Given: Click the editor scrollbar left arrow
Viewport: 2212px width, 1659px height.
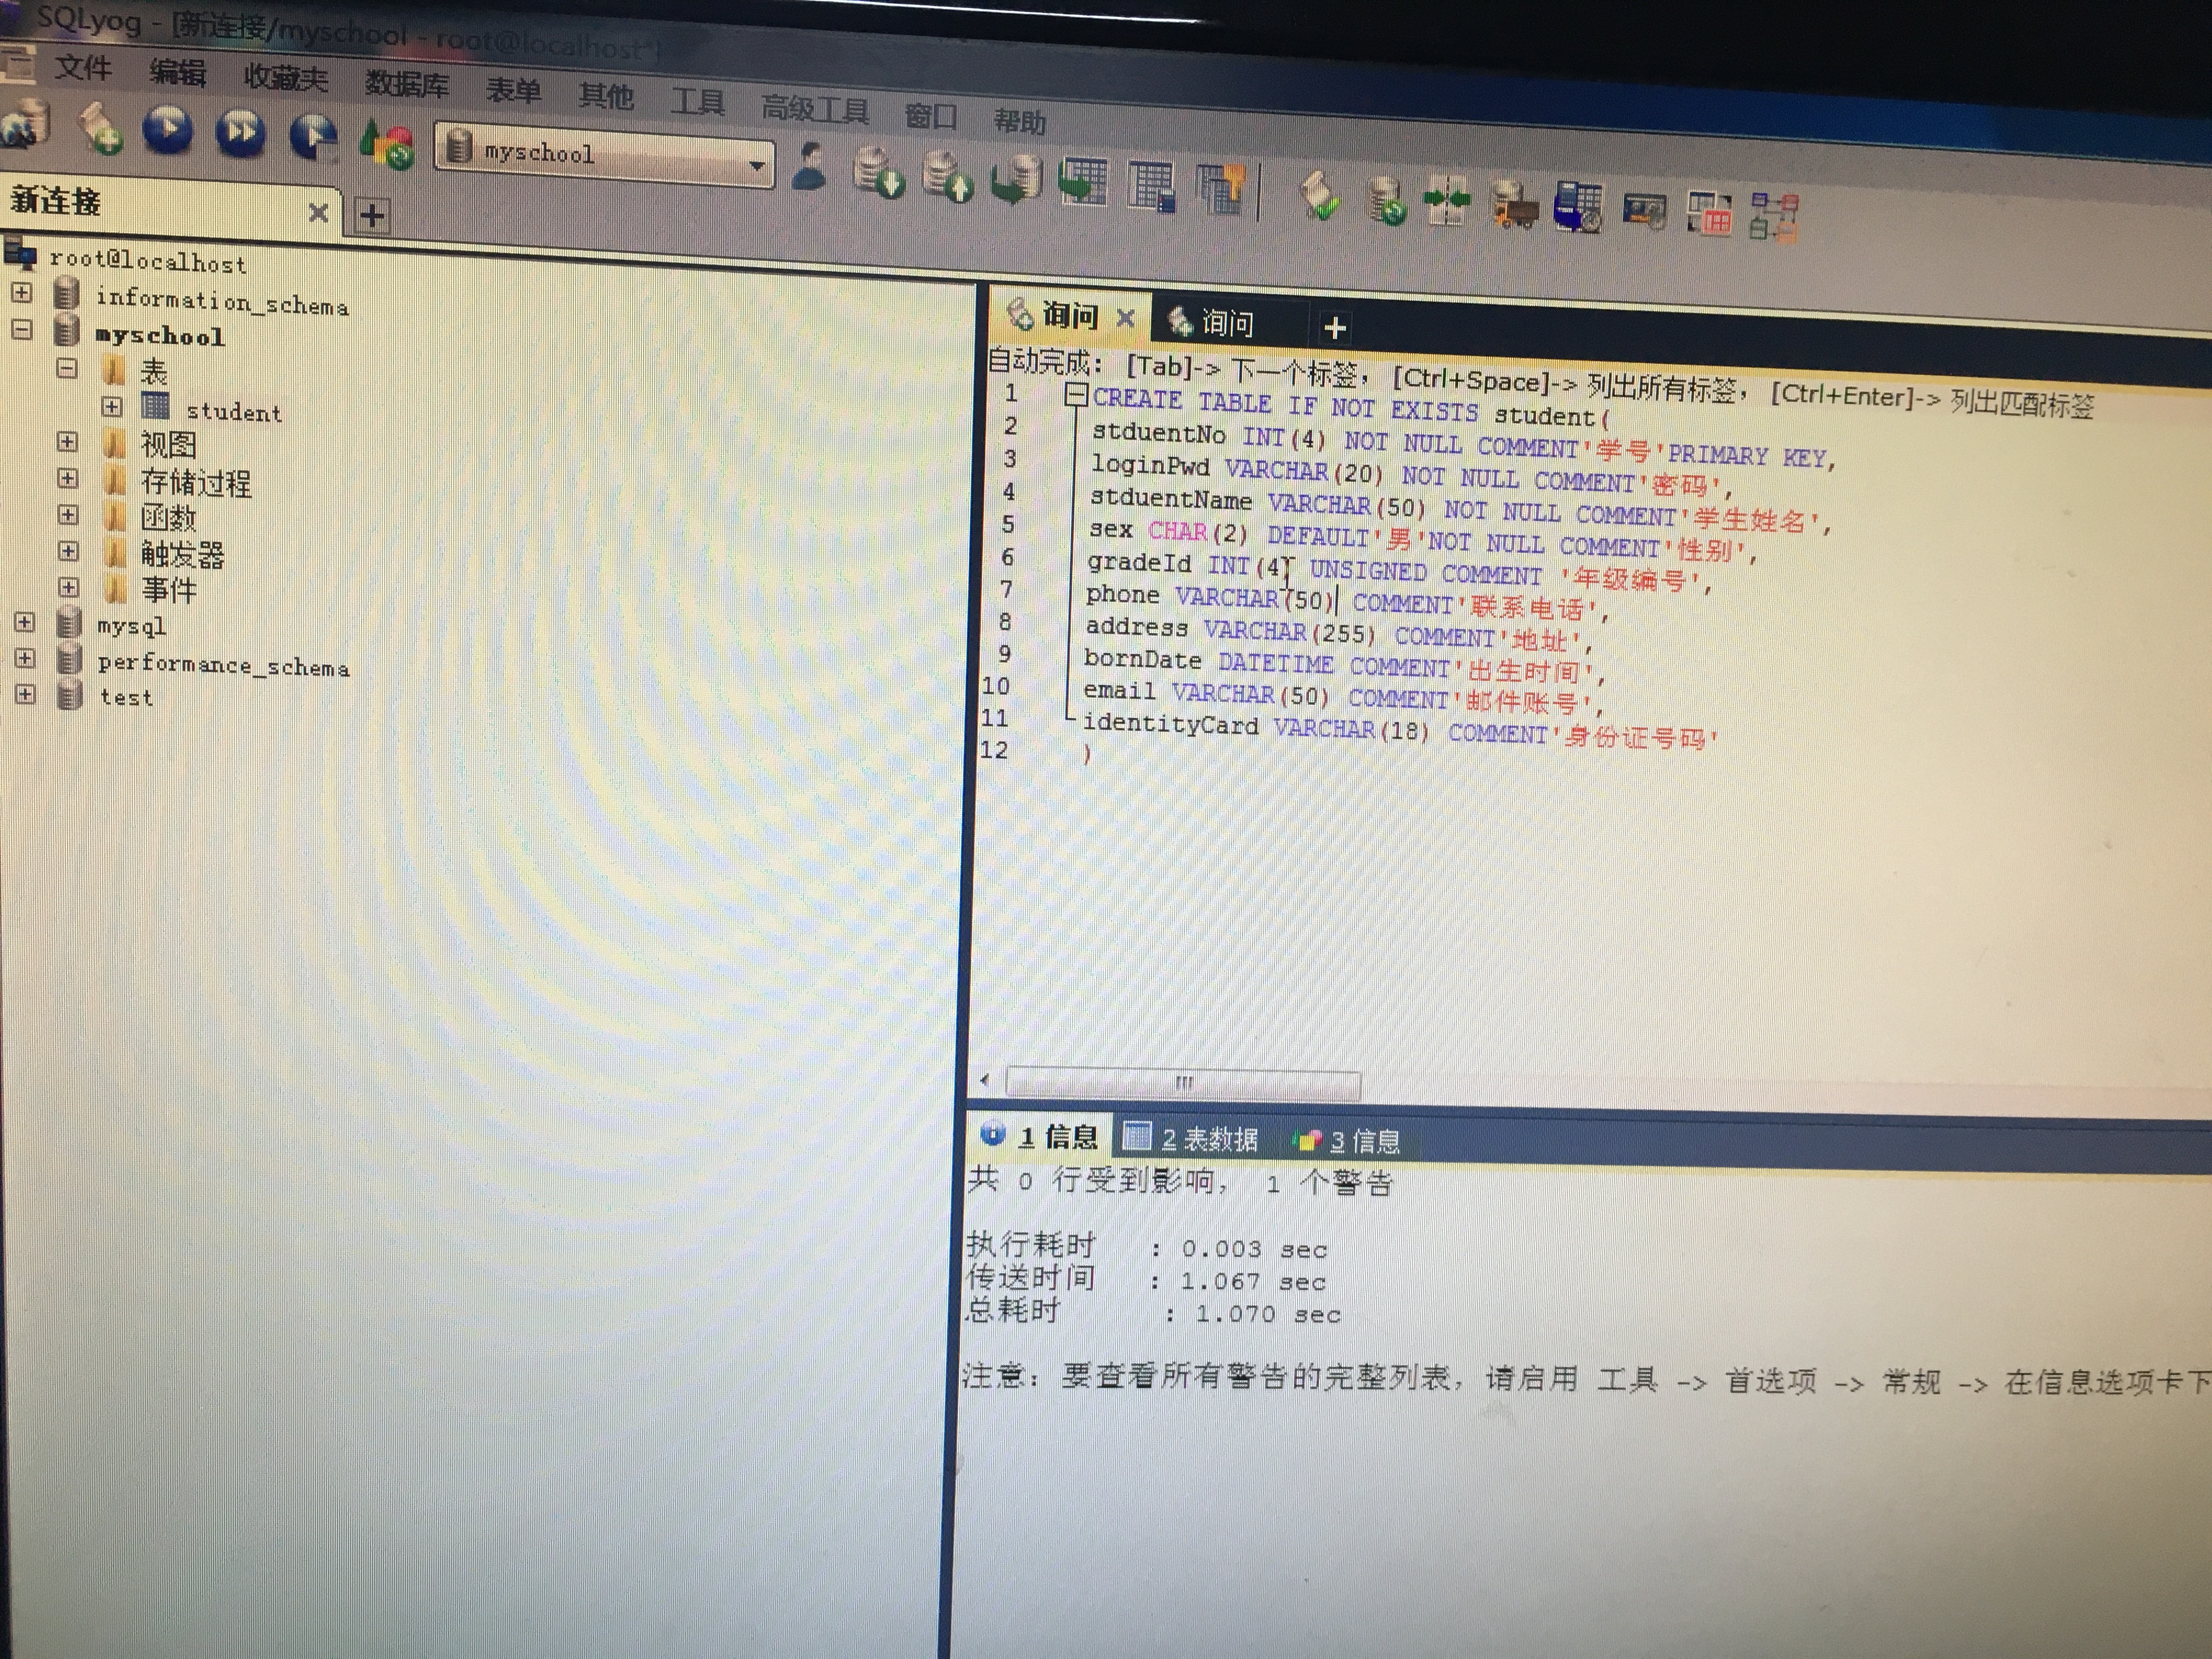Looking at the screenshot, I should click(986, 1080).
